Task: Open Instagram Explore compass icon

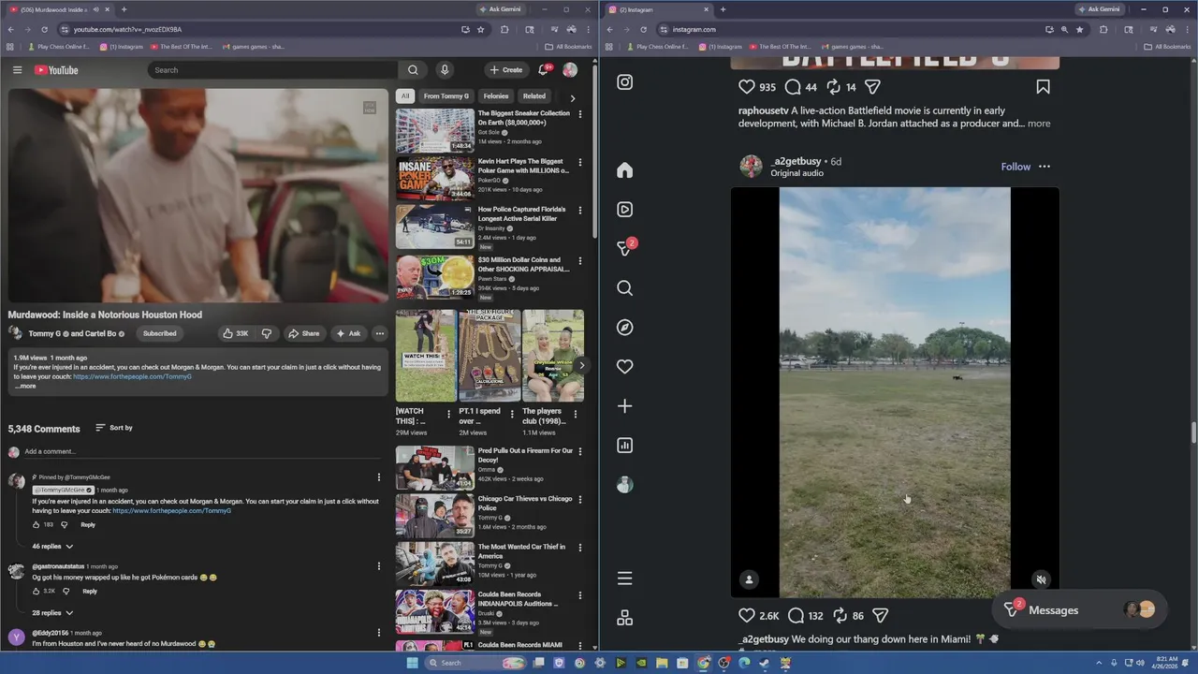Action: tap(625, 328)
